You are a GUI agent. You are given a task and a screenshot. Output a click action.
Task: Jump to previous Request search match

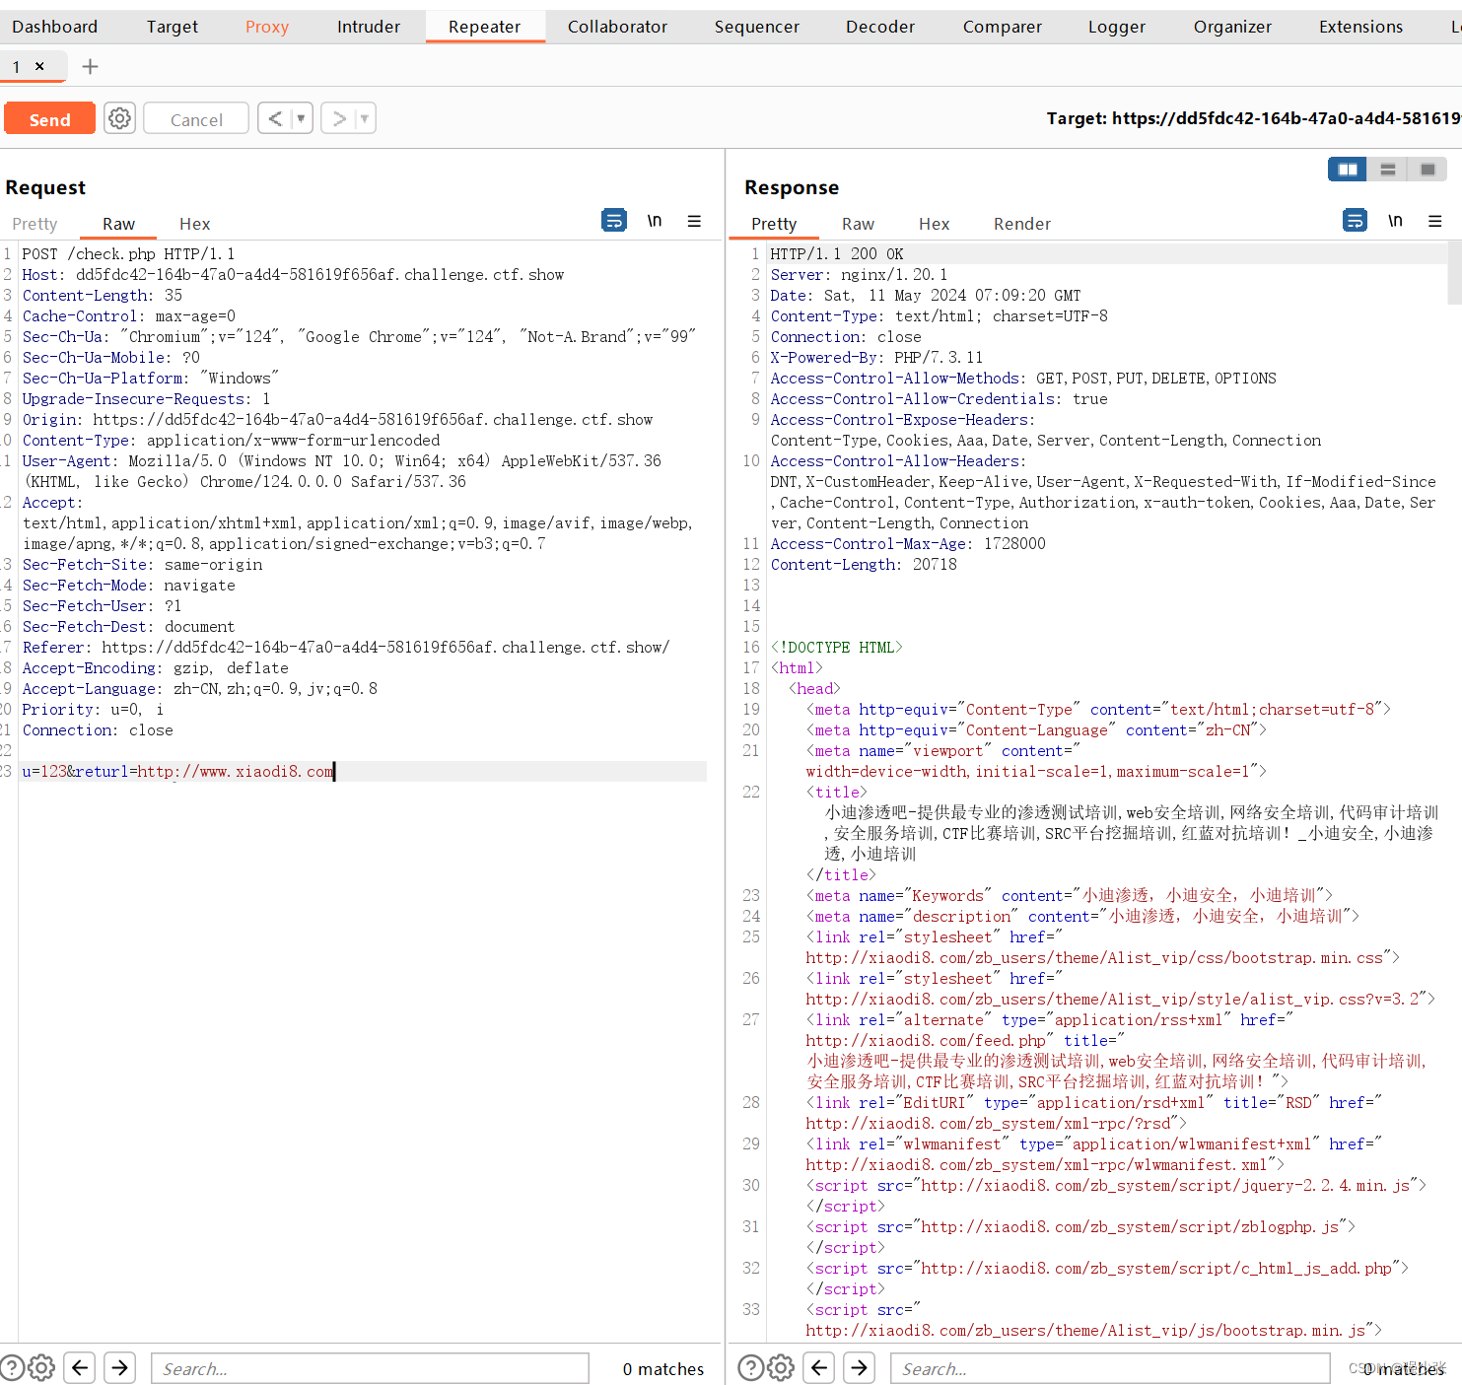pyautogui.click(x=80, y=1368)
